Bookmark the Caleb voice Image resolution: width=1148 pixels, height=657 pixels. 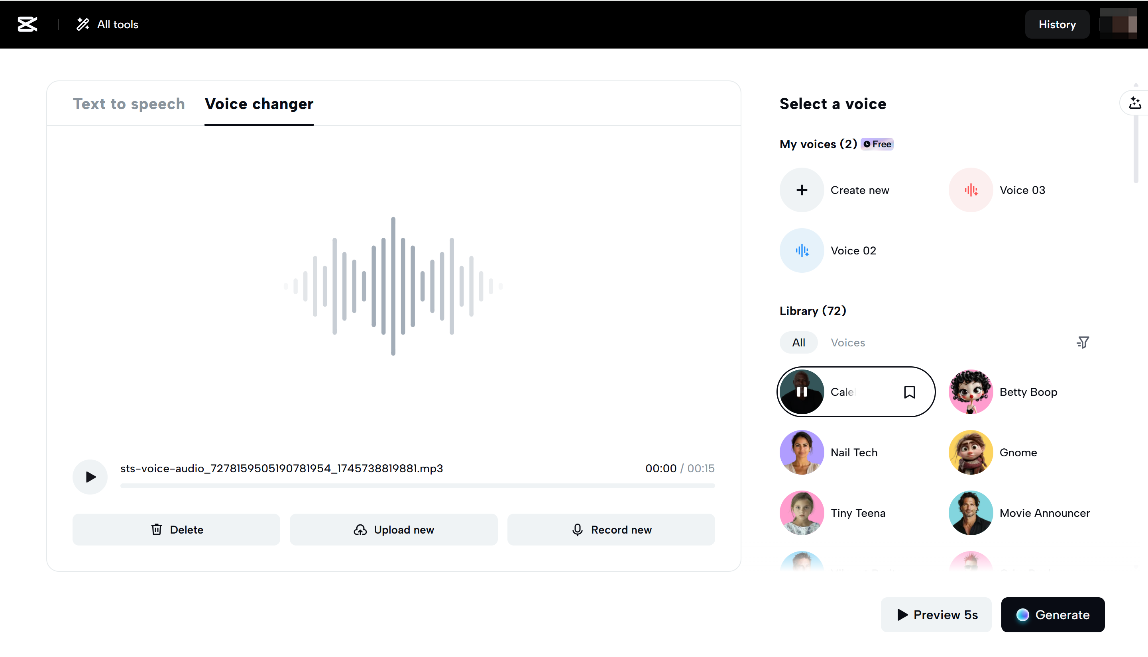pyautogui.click(x=909, y=392)
